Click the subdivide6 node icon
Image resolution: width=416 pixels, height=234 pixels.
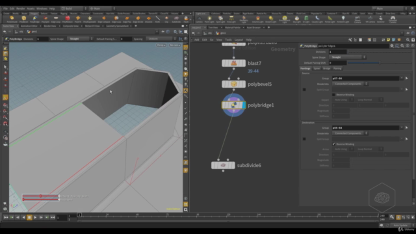coord(223,165)
